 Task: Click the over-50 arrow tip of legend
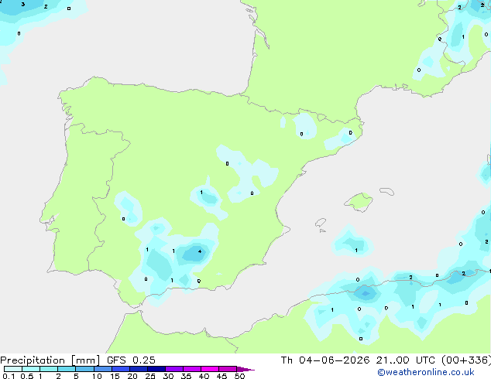click(245, 369)
